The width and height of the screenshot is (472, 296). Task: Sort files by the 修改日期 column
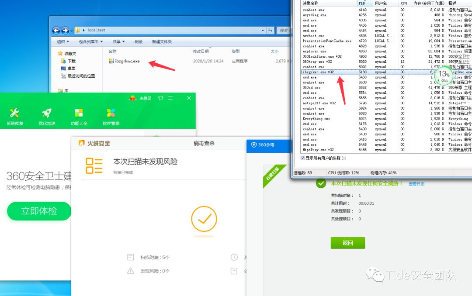pos(201,52)
